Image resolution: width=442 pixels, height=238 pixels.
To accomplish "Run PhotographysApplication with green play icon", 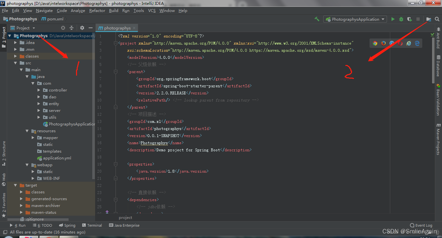I will [393, 19].
